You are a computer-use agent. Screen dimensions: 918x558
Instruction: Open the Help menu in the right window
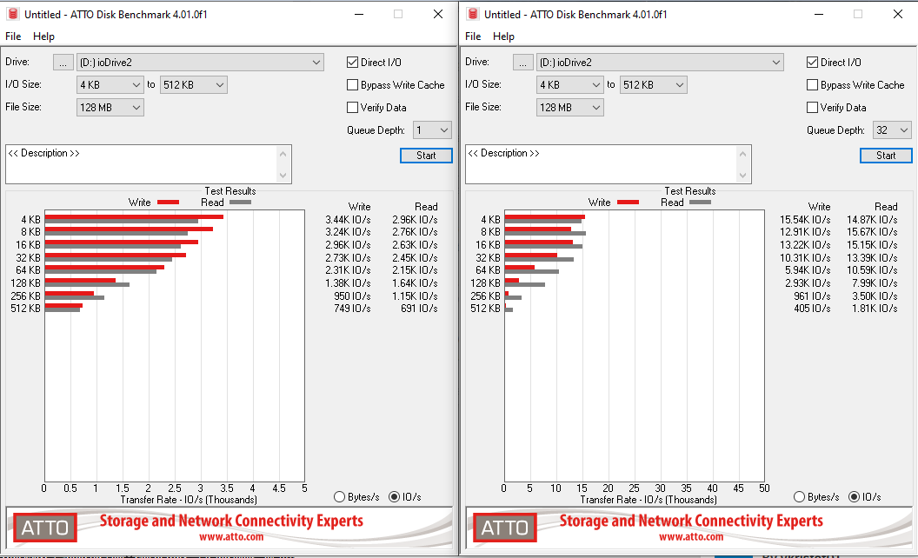click(503, 37)
